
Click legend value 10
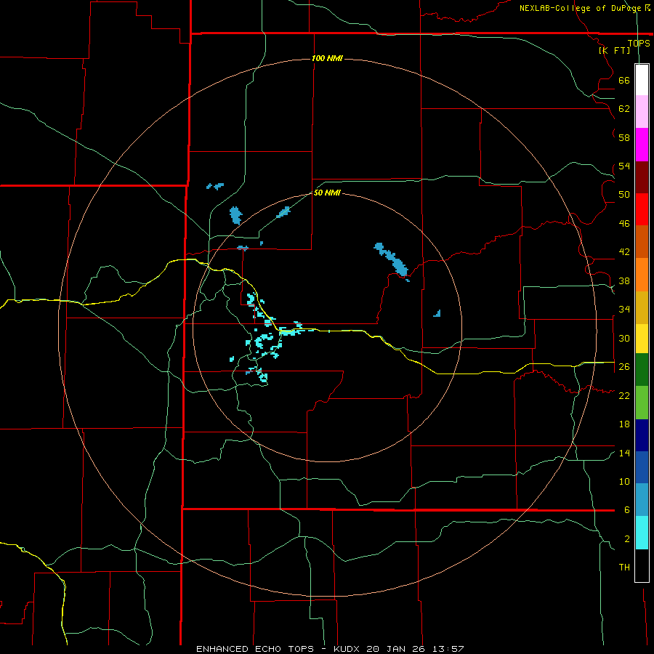pyautogui.click(x=624, y=481)
